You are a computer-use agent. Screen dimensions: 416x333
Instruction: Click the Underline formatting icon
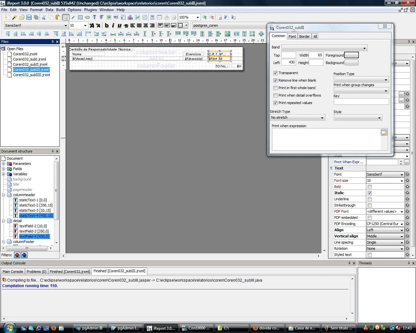[119, 25]
